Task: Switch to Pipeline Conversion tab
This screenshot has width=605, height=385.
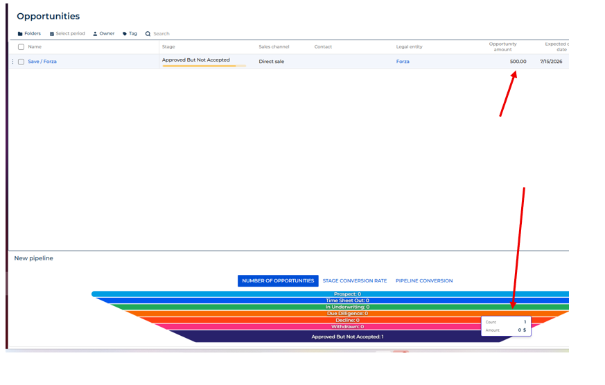Action: 424,280
